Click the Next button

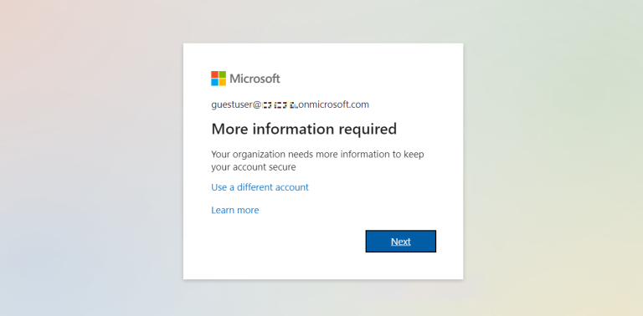click(401, 241)
